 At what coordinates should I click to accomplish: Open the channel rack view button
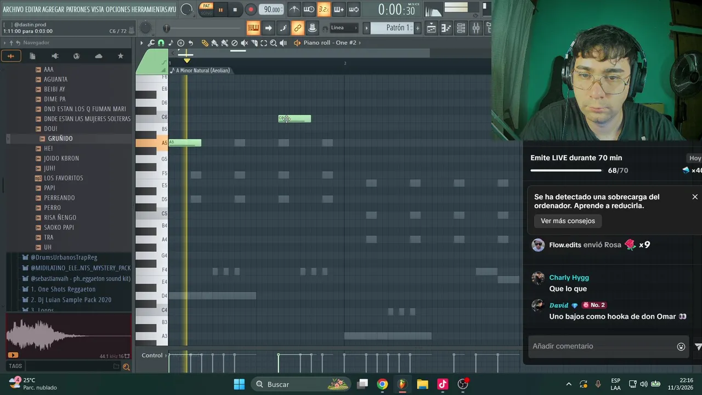point(461,28)
